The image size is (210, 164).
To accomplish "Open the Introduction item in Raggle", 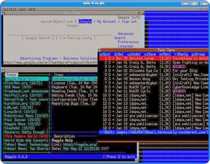I will point(74,79).
